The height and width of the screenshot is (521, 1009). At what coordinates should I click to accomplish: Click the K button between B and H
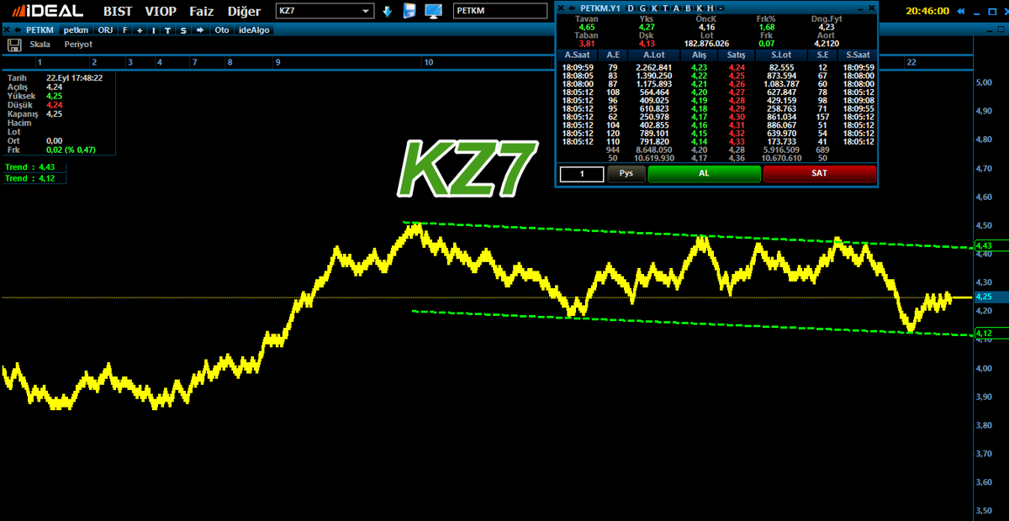click(698, 8)
